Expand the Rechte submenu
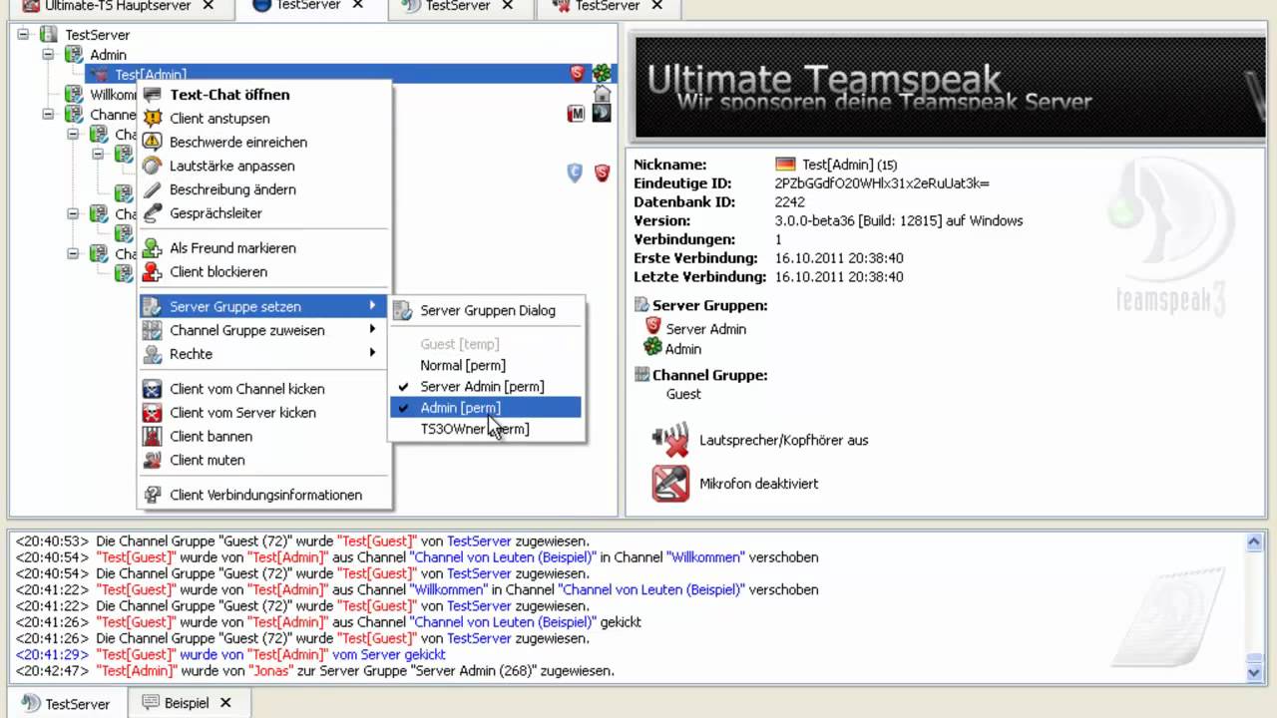Screen dimensions: 1277x718 [263, 354]
